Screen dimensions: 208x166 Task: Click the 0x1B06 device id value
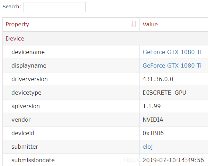pos(153,133)
